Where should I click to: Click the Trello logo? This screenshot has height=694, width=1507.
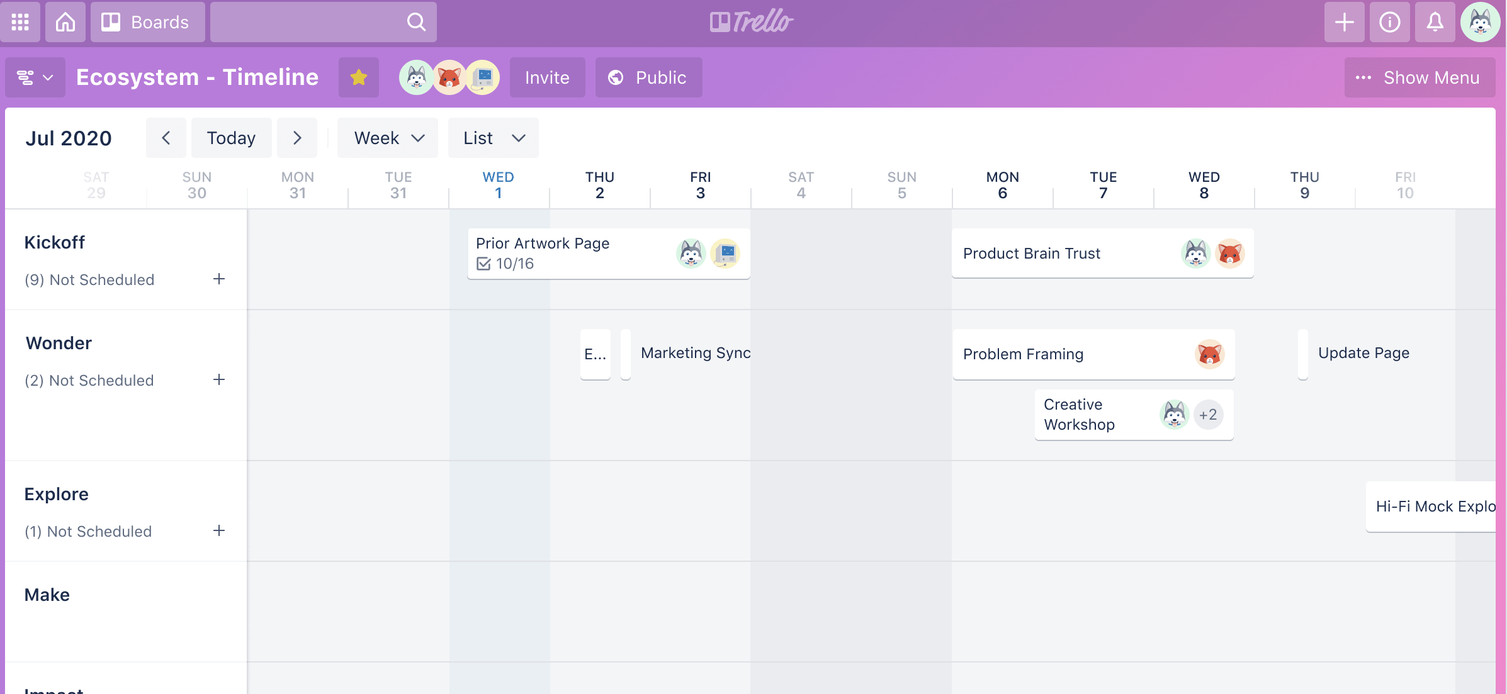point(752,22)
